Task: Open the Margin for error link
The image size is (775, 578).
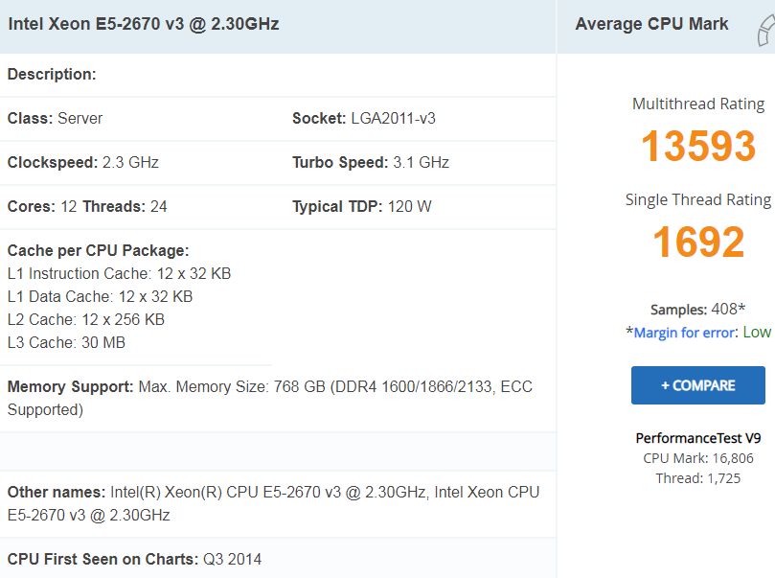Action: click(684, 333)
